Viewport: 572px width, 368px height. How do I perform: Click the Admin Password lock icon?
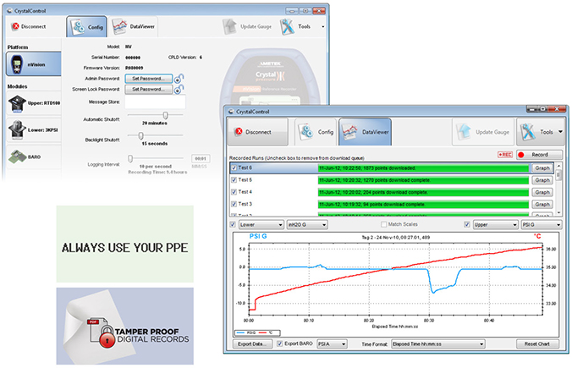coord(180,79)
